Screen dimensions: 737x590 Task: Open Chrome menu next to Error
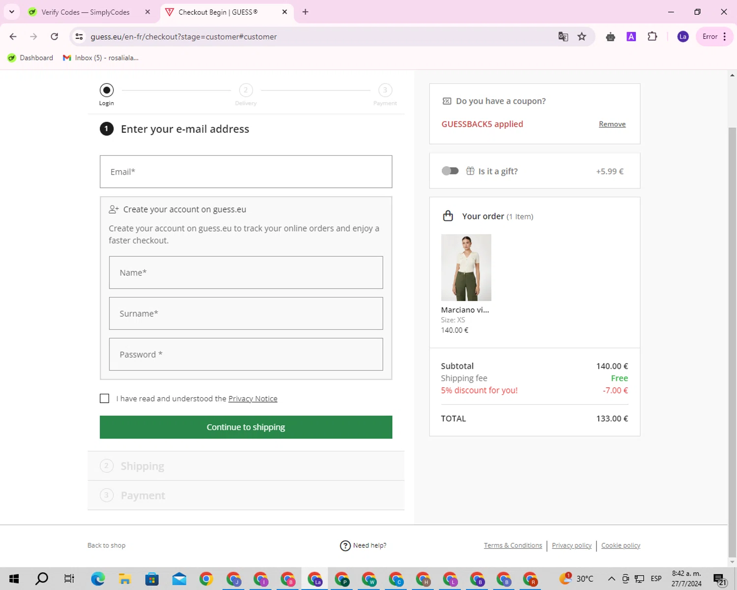coord(725,36)
